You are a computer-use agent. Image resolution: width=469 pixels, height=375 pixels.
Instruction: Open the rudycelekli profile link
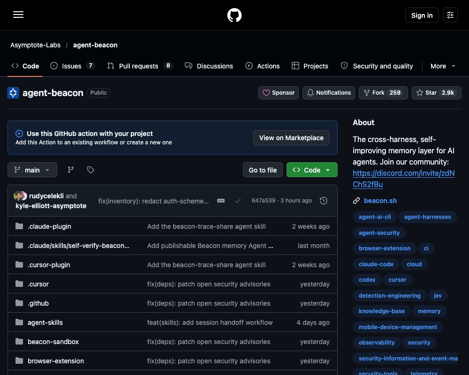46,196
